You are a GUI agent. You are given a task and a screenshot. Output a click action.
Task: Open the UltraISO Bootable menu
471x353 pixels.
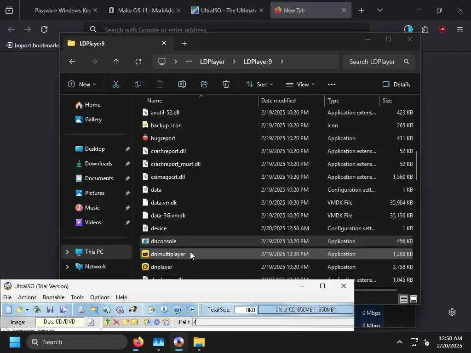pyautogui.click(x=53, y=297)
